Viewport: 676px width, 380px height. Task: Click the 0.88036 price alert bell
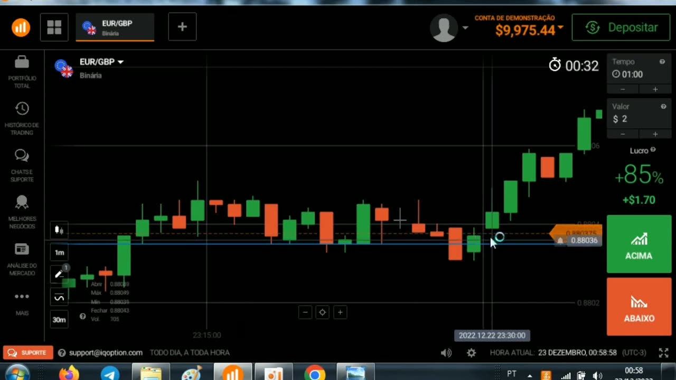coord(560,241)
